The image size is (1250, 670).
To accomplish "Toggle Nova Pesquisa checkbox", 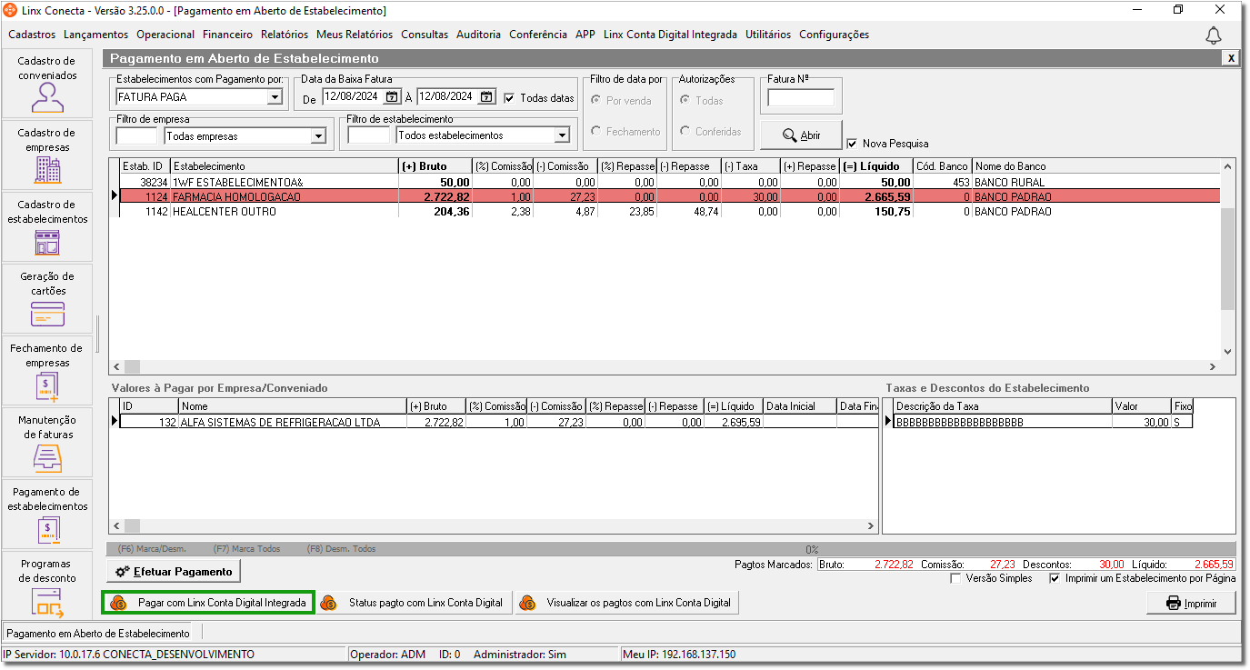I will pos(852,144).
